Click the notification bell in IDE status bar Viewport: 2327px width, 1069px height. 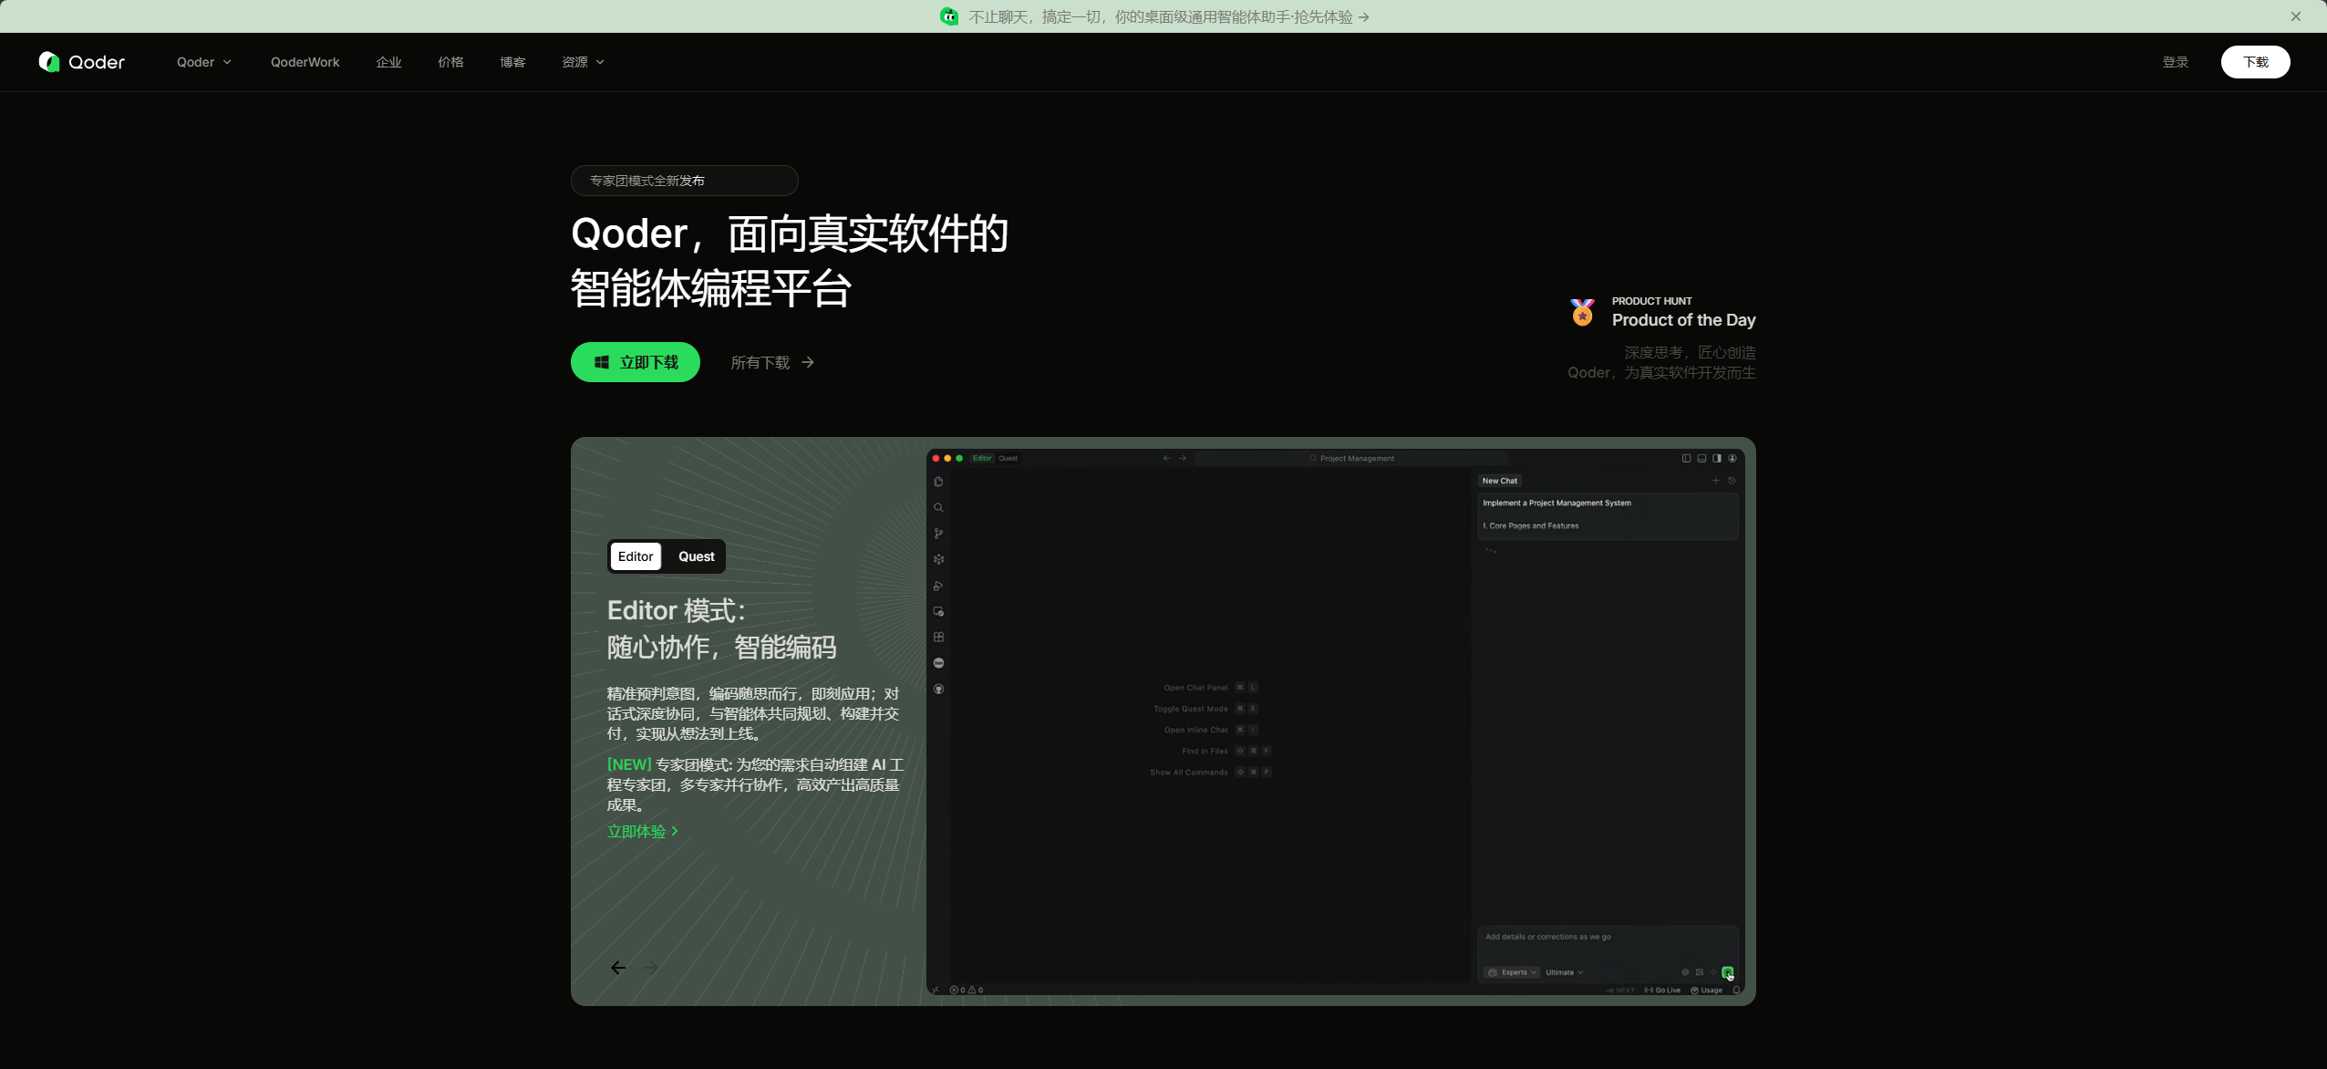click(1736, 990)
